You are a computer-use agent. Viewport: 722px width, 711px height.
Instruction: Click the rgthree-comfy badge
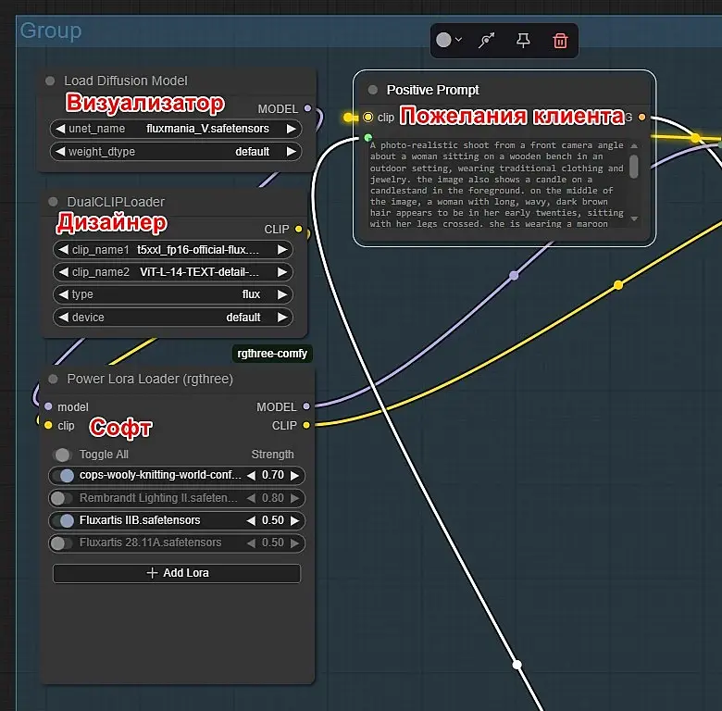coord(272,354)
